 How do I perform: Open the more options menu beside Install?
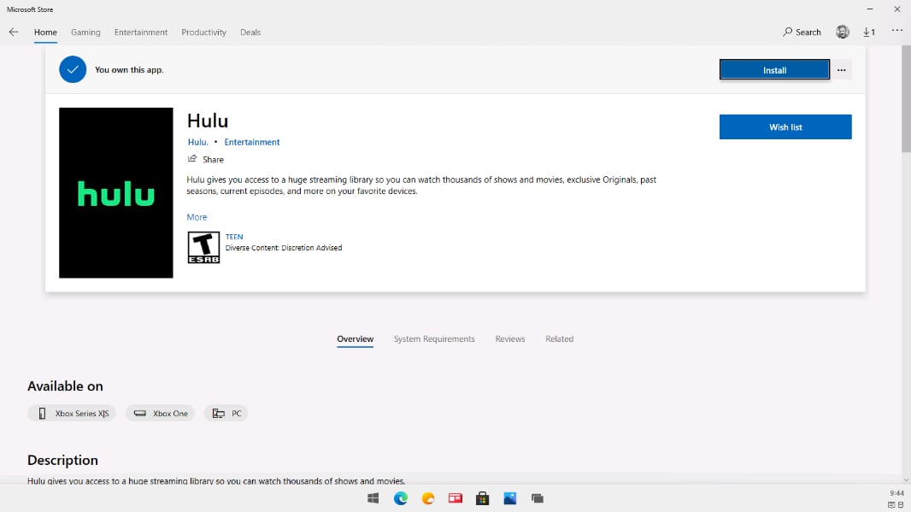point(842,70)
